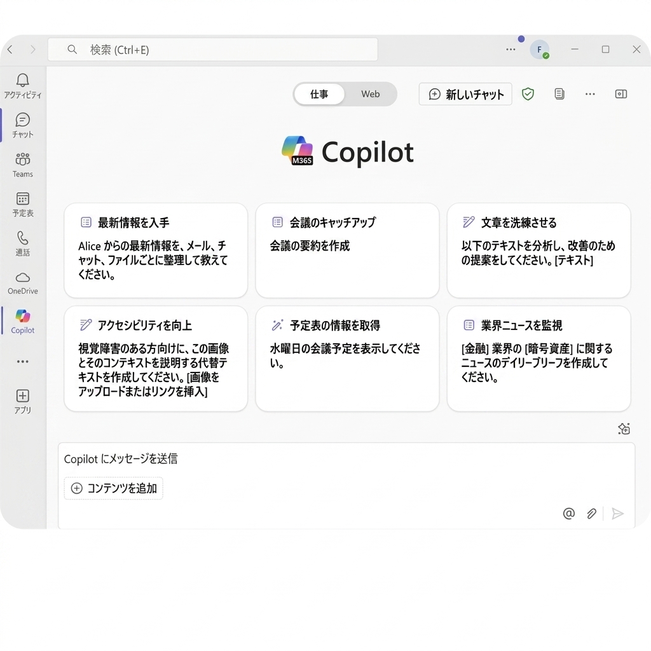Focus the Copilot にメッセージを送信 field
The height and width of the screenshot is (651, 651).
pyautogui.click(x=346, y=459)
